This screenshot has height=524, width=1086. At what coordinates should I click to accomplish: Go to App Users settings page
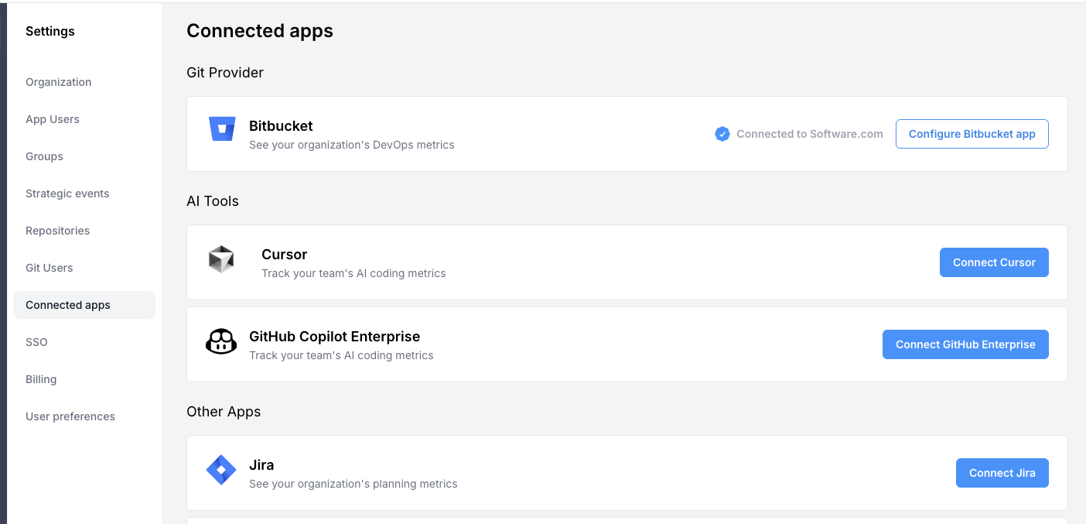53,119
